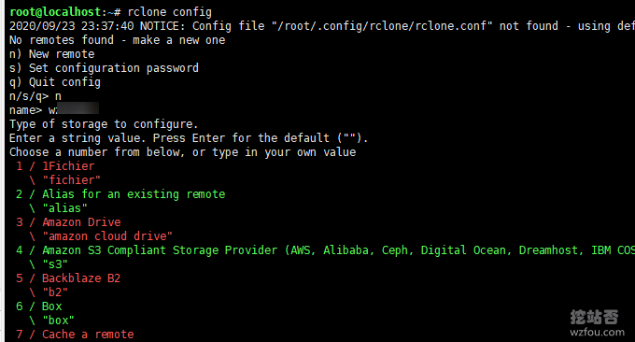Click the n/s/q> prompt line

tap(35, 96)
